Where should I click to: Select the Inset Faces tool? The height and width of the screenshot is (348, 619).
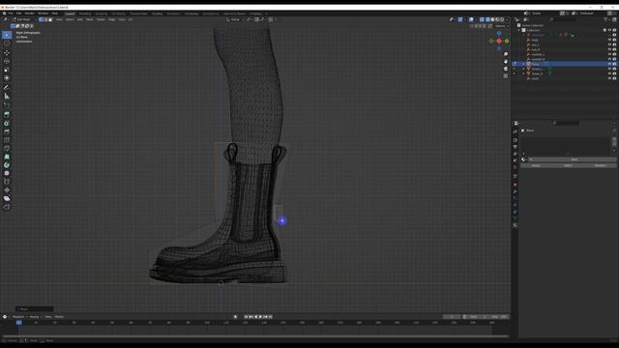tap(7, 123)
